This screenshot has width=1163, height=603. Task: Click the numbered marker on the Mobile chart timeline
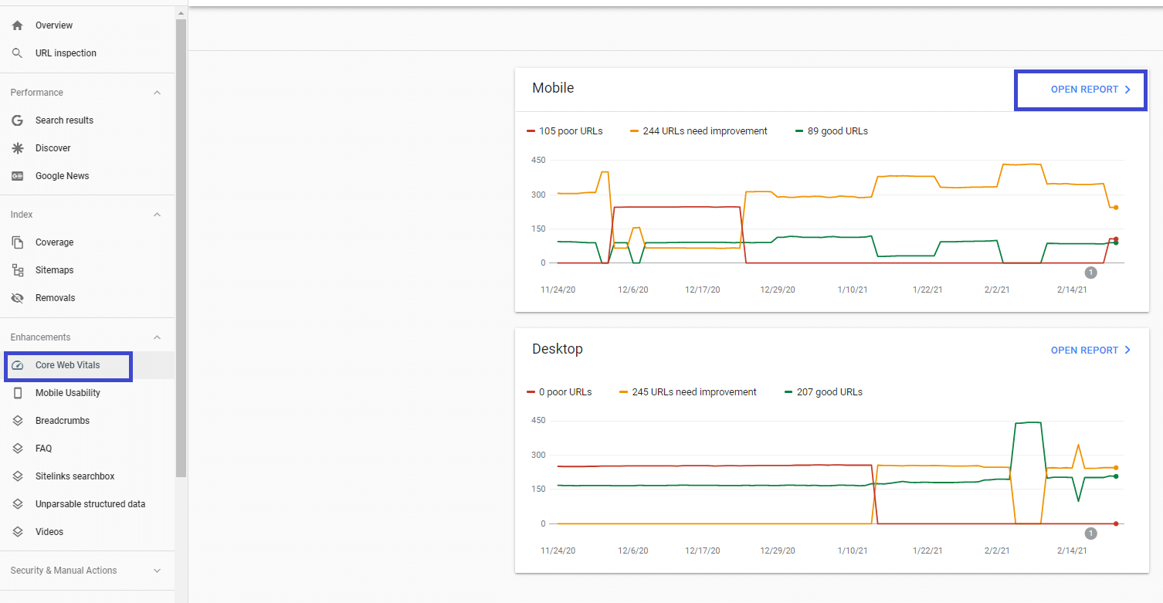[1091, 273]
